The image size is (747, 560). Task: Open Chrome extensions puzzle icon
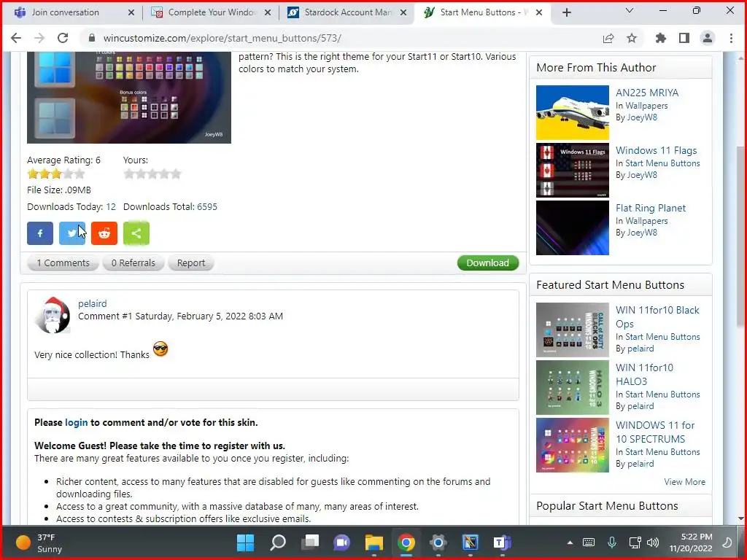661,38
